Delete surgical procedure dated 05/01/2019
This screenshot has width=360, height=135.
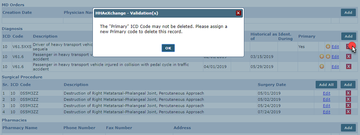[348, 93]
